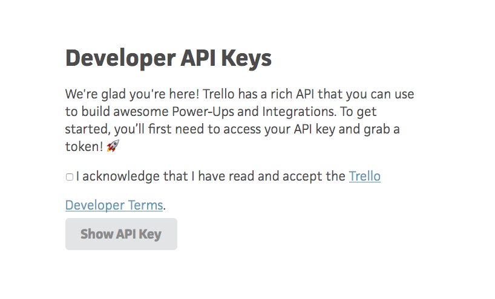The image size is (495, 299).
Task: Click the word "Terms" in the Developer Terms link
Action: pos(145,205)
